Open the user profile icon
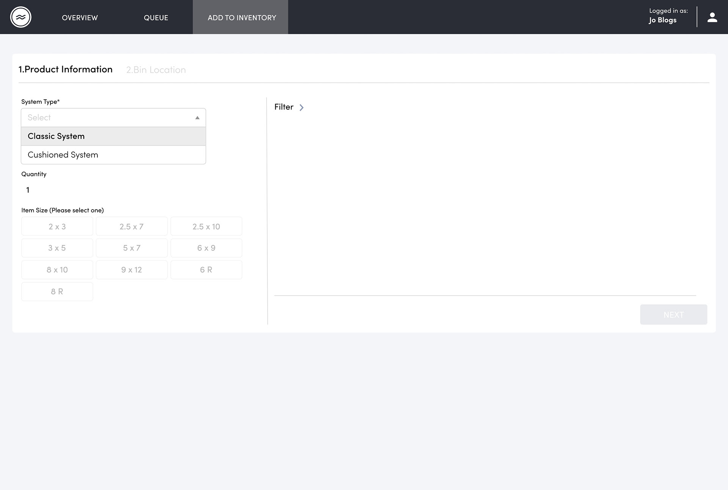 pos(712,17)
